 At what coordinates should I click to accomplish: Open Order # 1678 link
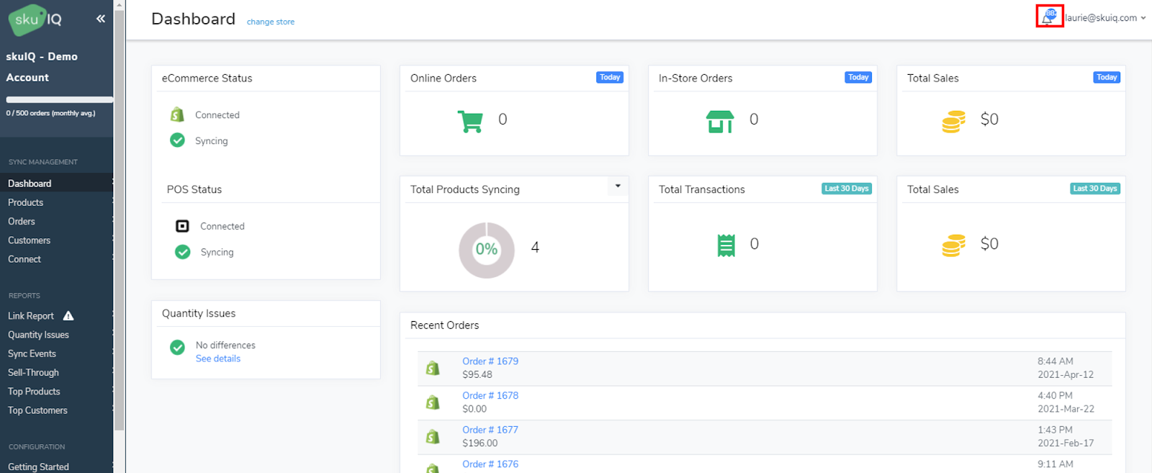click(490, 395)
